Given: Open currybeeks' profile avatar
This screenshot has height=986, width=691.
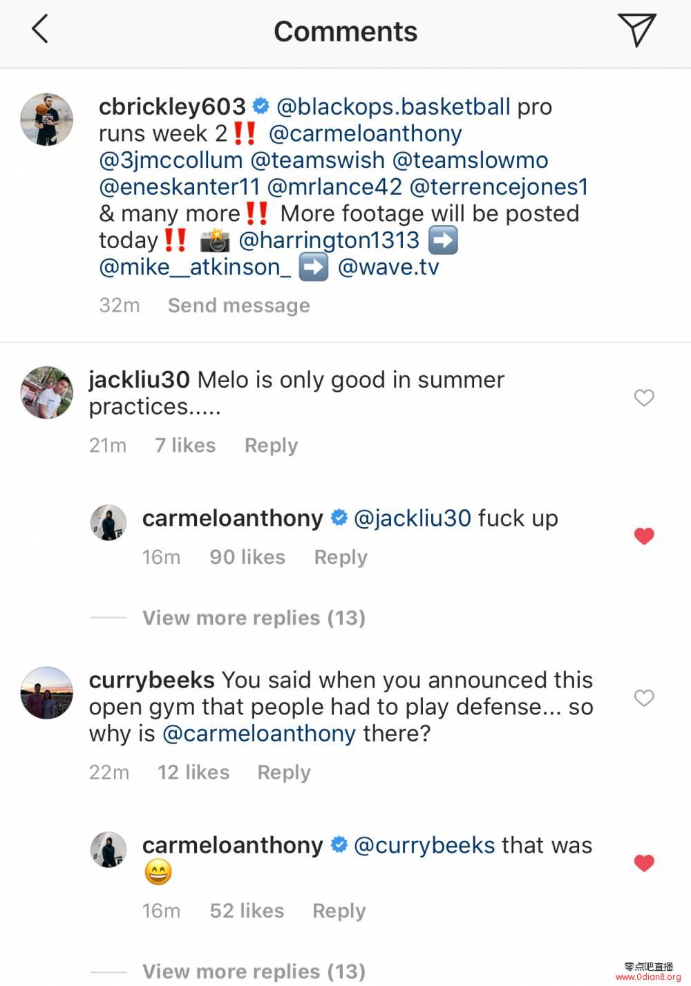Looking at the screenshot, I should [x=47, y=693].
